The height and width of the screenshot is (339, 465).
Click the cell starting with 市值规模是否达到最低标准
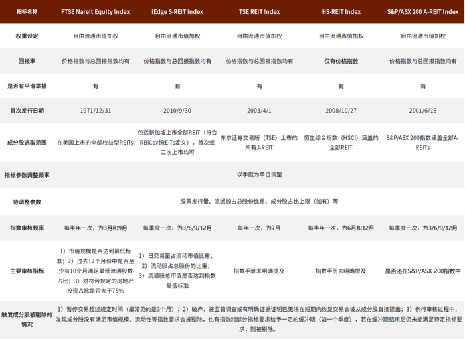click(x=96, y=271)
